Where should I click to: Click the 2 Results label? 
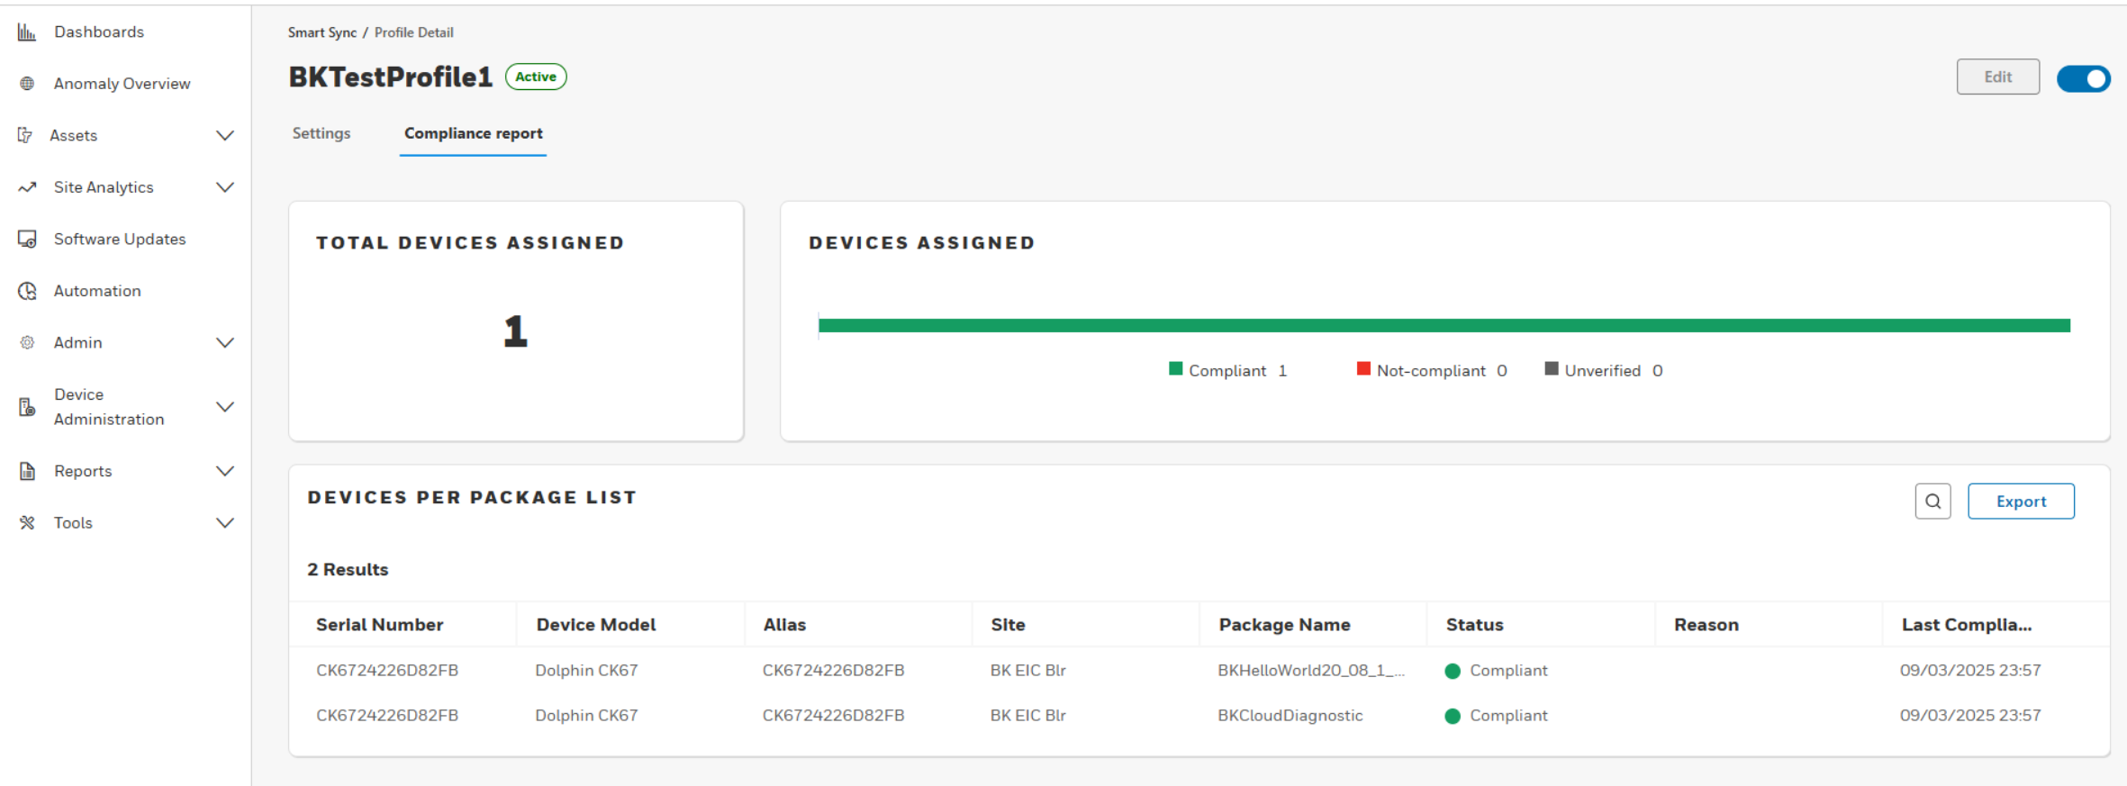tap(348, 570)
